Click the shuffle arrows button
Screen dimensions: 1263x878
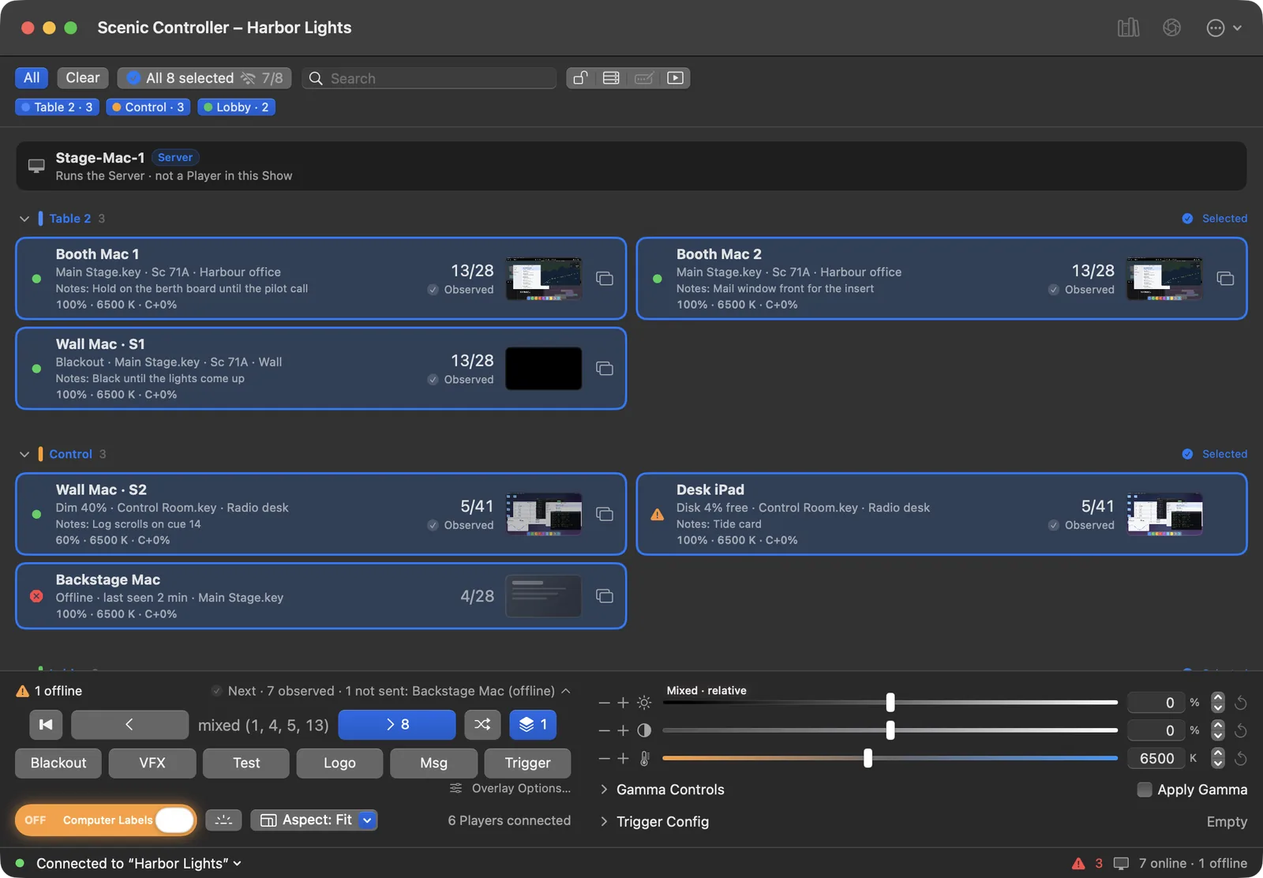click(x=482, y=725)
